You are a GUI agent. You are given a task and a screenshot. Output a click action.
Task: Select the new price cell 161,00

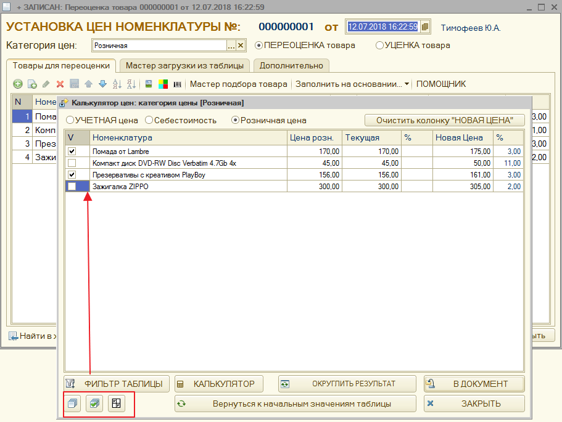coord(463,175)
